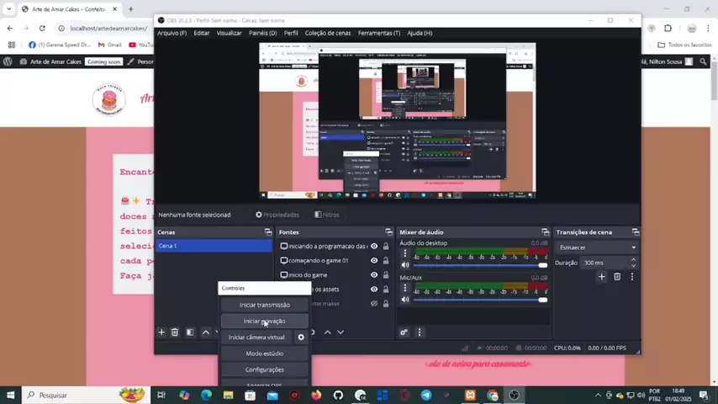
Task: Click the Iniciar gravação button
Action: coord(264,321)
